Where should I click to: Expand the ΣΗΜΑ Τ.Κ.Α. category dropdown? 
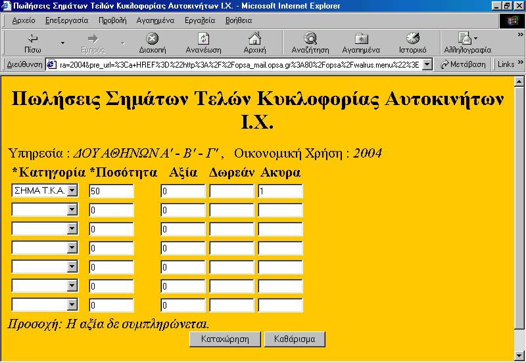[x=72, y=191]
